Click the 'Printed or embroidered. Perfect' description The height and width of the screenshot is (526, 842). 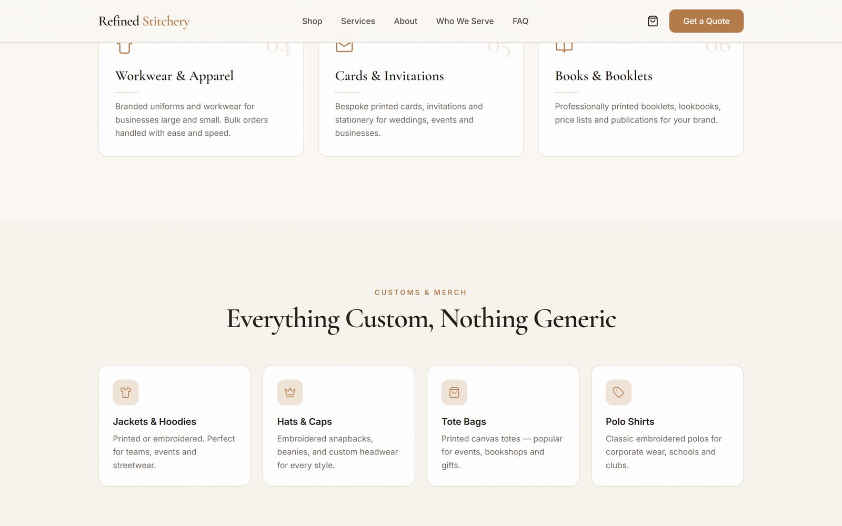[x=174, y=452]
